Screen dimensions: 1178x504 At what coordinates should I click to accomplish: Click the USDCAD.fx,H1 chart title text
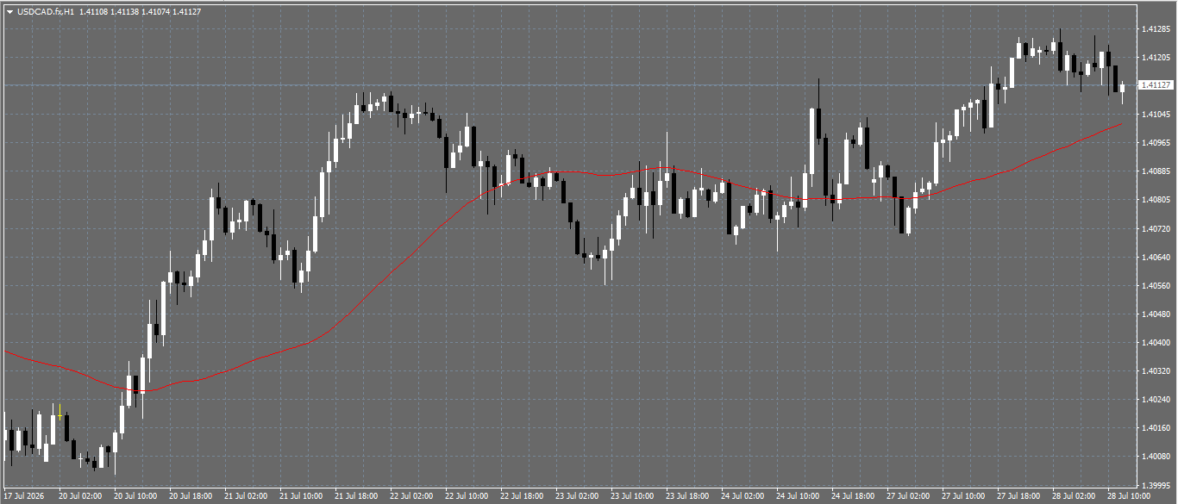pyautogui.click(x=46, y=11)
